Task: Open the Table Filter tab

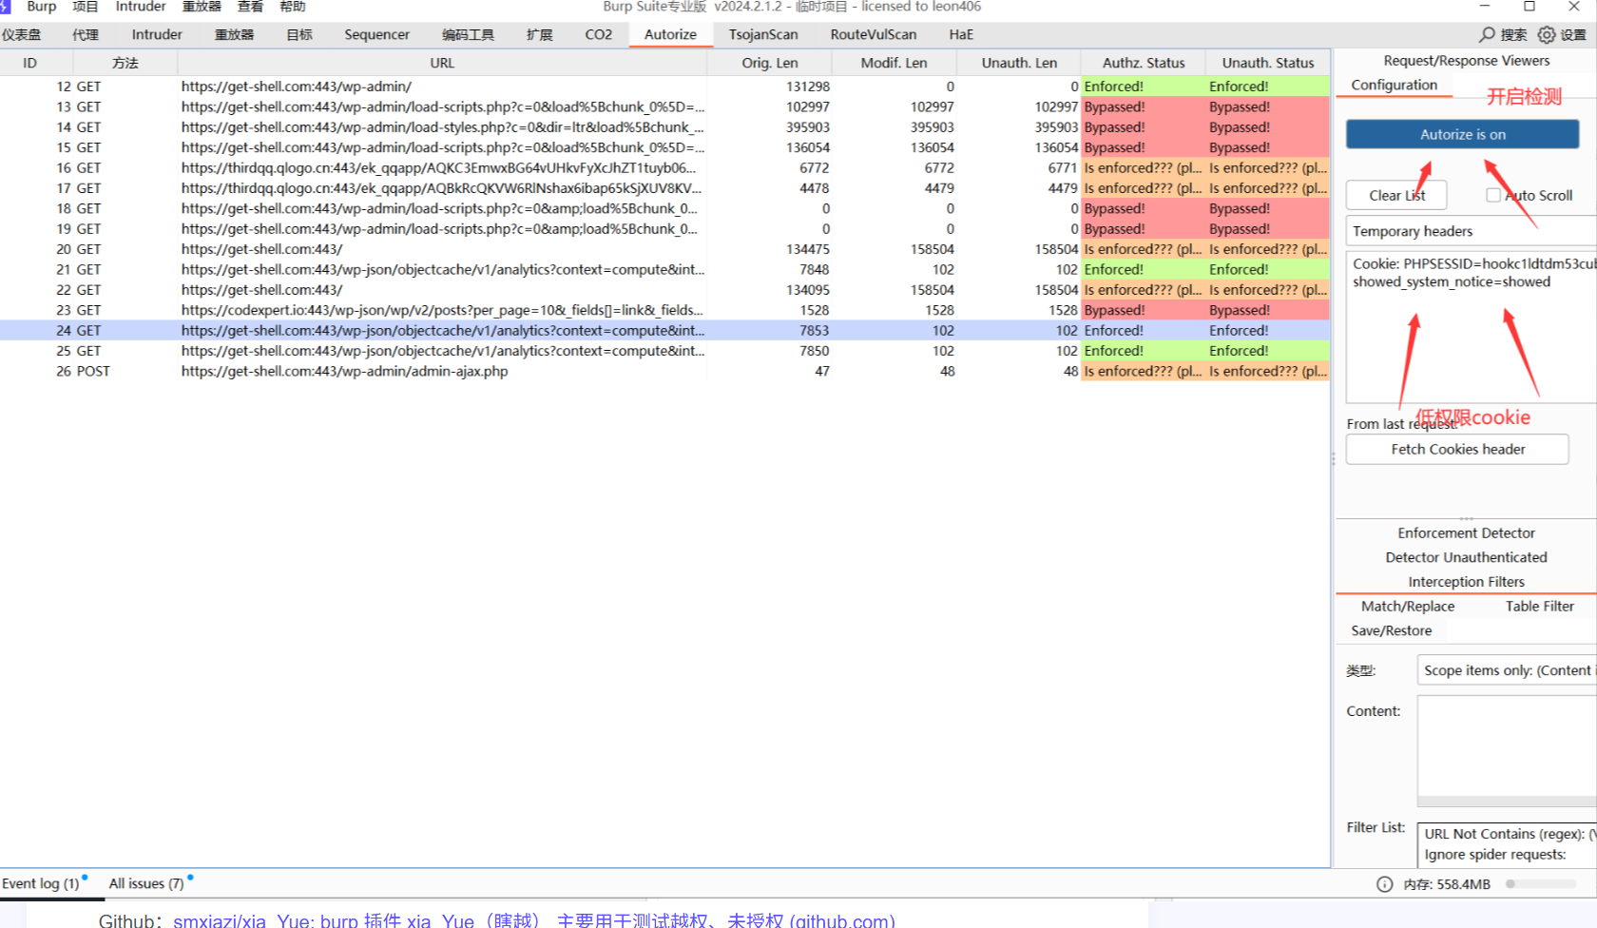Action: pos(1539,606)
